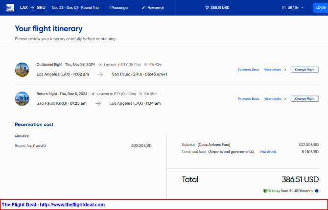Click Economy Basic link on return flight
This screenshot has width=328, height=210.
point(249,99)
